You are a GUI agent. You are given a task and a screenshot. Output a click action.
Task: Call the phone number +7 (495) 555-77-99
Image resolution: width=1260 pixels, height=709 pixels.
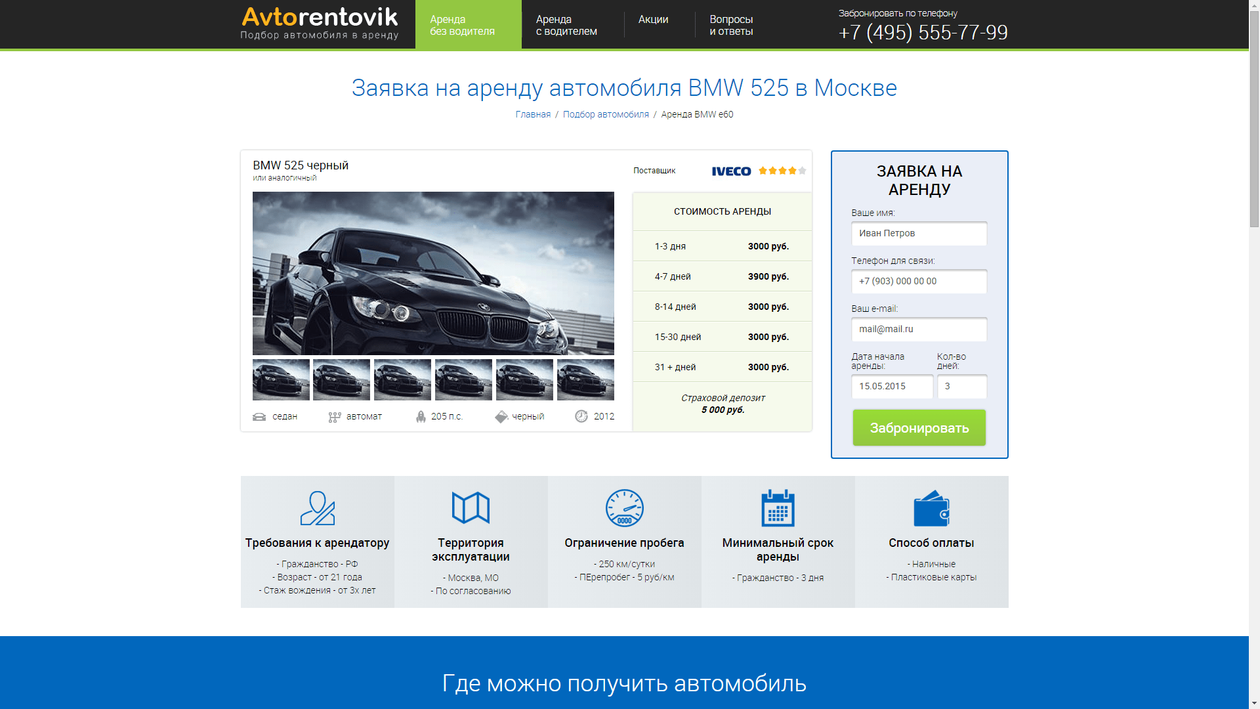coord(923,32)
